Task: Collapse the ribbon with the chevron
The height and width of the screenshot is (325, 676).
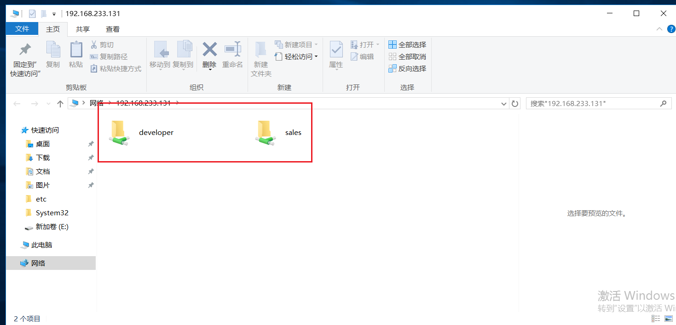Action: (x=659, y=29)
